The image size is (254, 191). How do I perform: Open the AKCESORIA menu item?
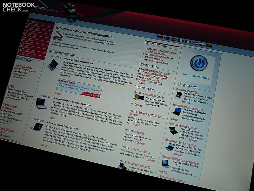point(35,30)
